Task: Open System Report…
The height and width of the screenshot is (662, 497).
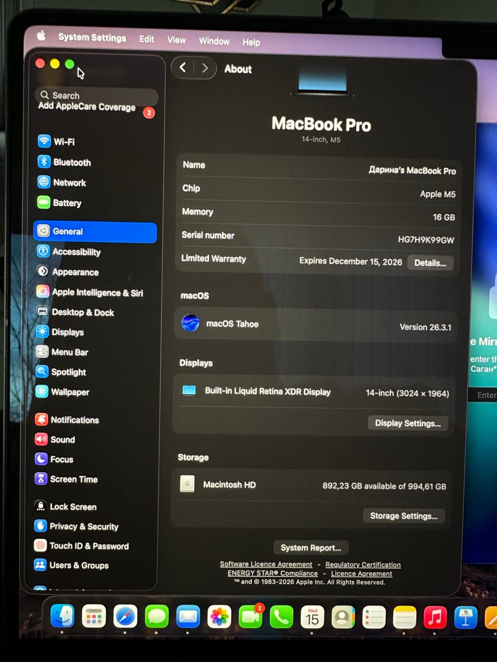Action: 311,548
